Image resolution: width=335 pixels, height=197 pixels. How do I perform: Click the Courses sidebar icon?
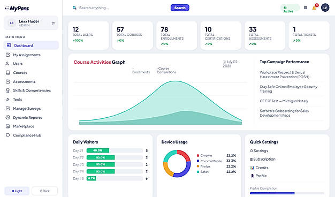(8, 73)
